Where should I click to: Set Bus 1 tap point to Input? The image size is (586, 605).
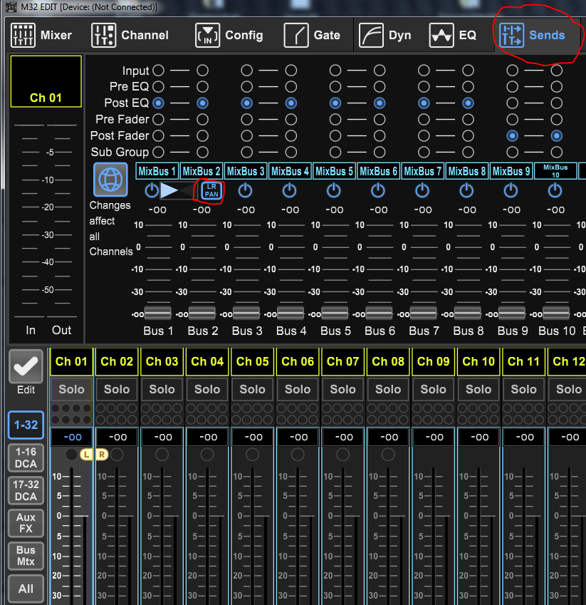tap(159, 71)
